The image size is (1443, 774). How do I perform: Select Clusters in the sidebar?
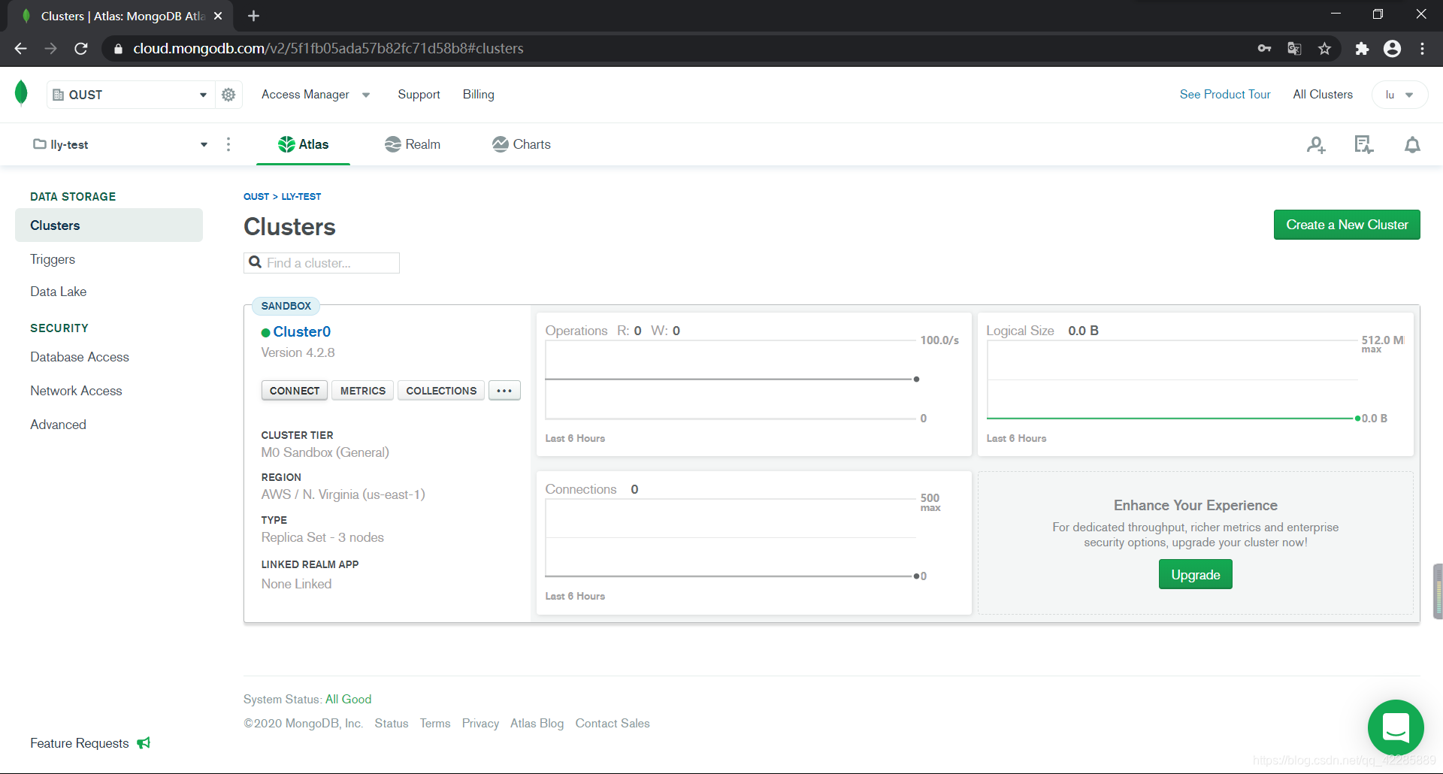click(x=109, y=225)
